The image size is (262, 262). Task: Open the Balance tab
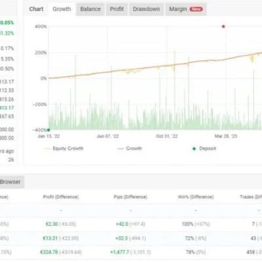90,9
